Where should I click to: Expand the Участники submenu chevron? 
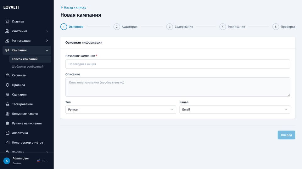pyautogui.click(x=47, y=31)
